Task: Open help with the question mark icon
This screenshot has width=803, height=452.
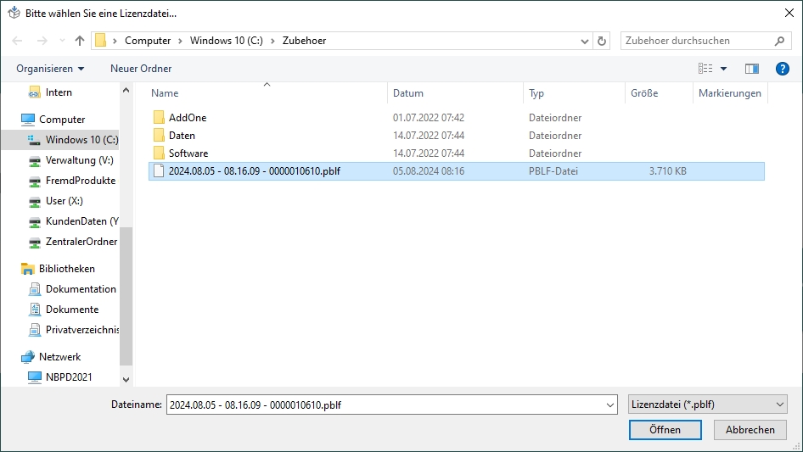Action: click(783, 69)
